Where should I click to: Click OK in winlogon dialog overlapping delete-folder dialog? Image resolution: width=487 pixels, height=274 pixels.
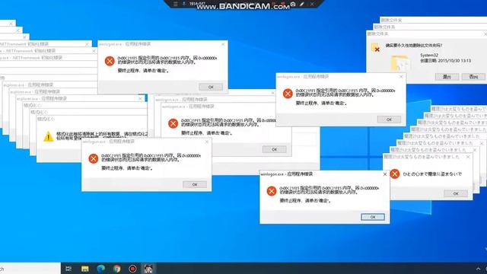point(389,119)
